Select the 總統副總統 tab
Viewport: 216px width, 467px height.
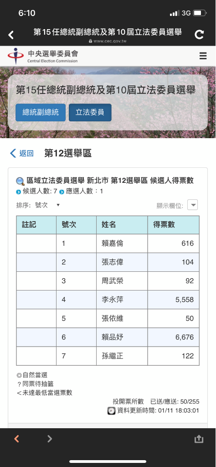(x=41, y=112)
